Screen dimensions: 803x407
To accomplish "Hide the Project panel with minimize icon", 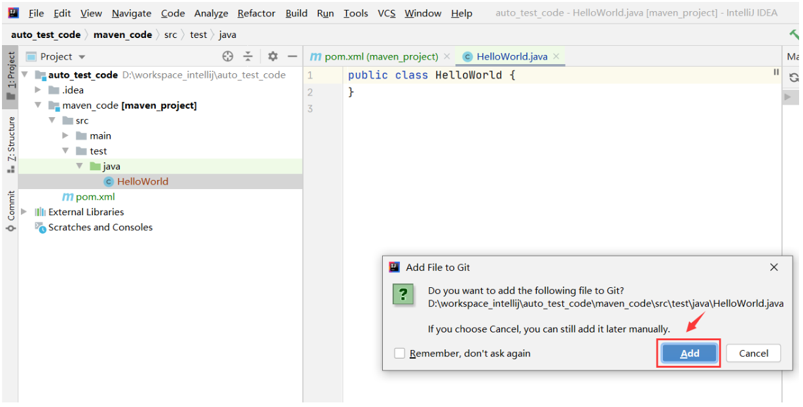I will tap(293, 56).
